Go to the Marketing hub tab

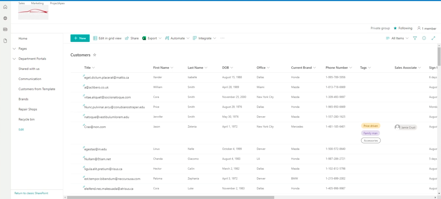coord(37,3)
